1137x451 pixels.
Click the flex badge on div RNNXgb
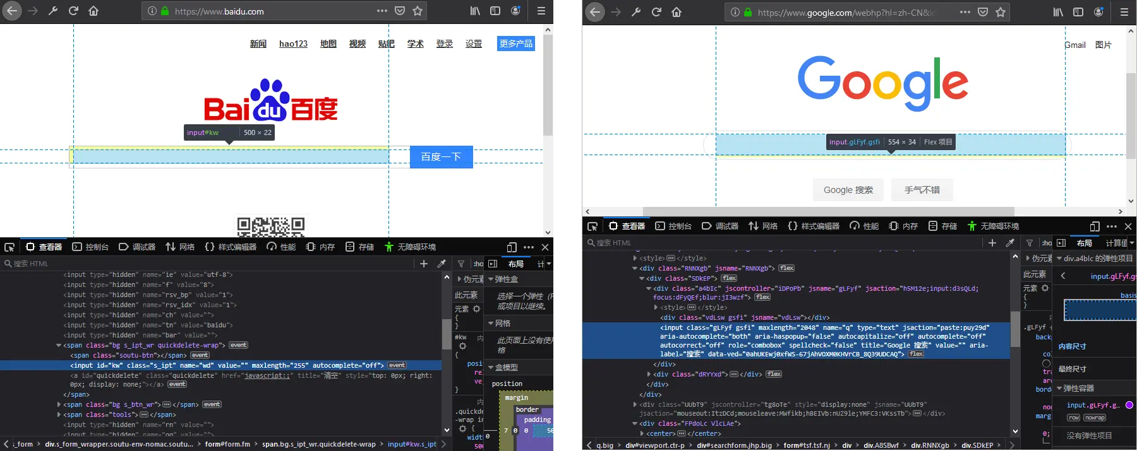[786, 268]
